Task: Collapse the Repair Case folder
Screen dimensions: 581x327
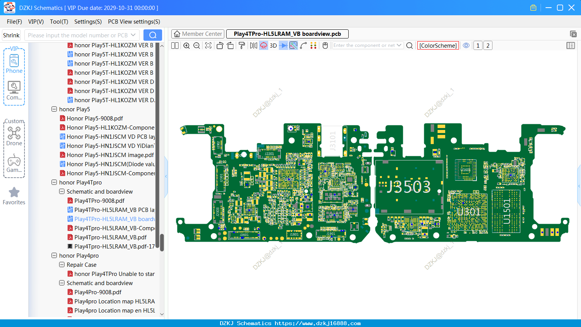Action: [x=62, y=264]
